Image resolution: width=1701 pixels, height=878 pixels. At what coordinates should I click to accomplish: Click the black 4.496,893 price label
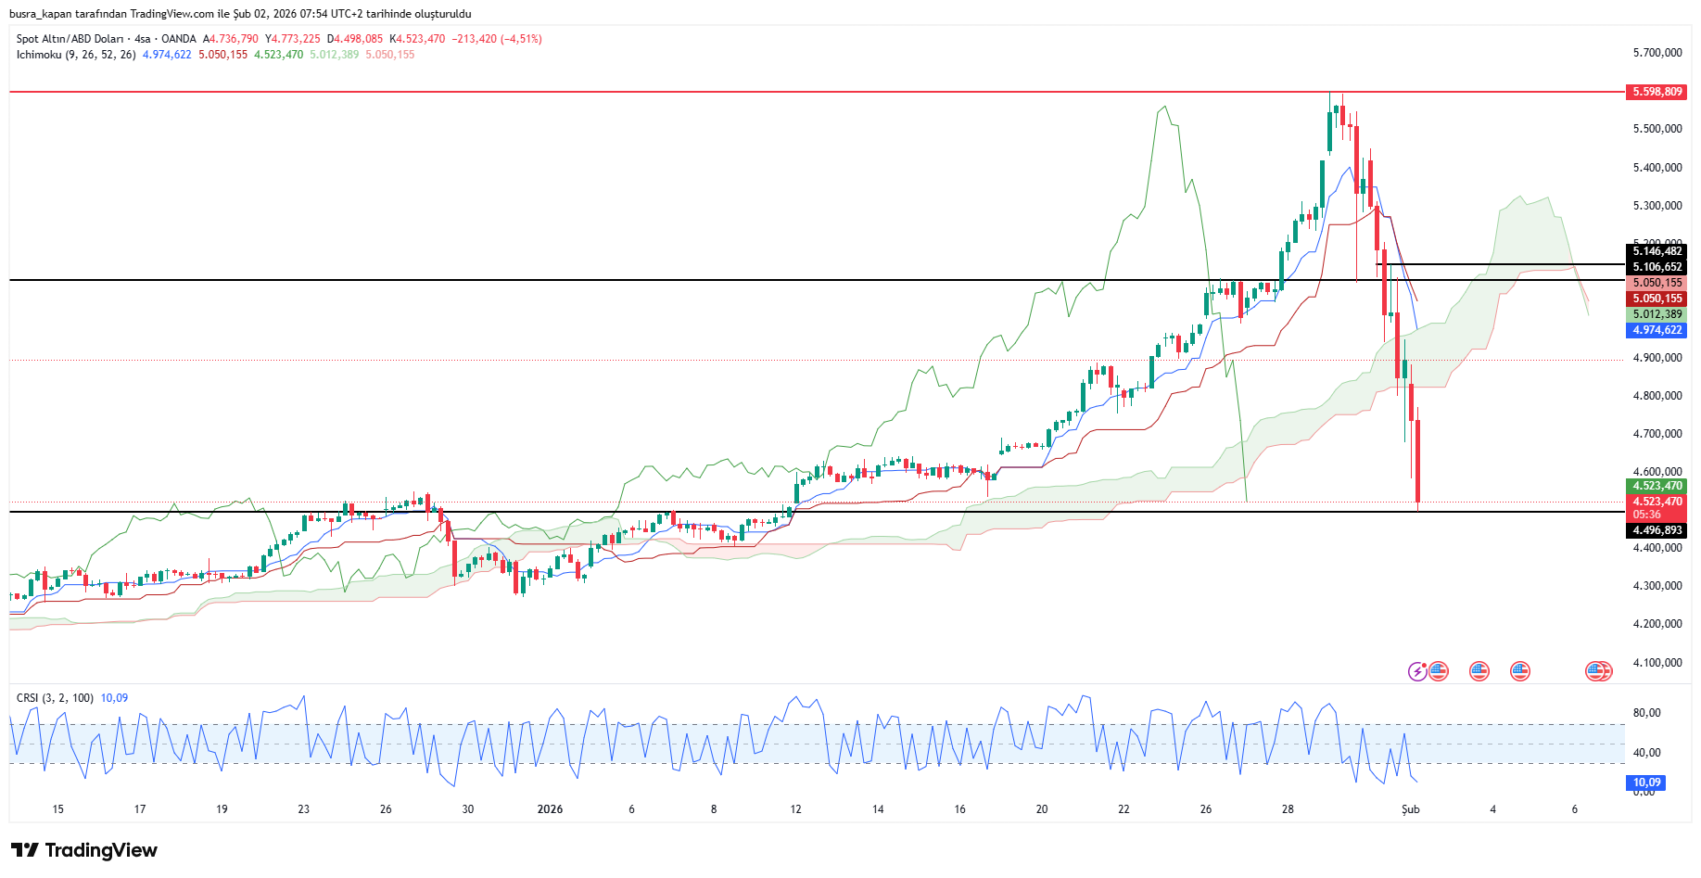click(1657, 530)
